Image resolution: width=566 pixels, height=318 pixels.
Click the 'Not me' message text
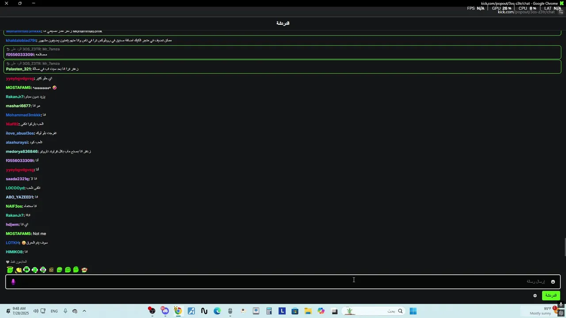pos(39,234)
